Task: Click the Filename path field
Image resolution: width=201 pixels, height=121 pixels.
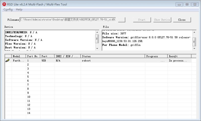Action: point(68,20)
